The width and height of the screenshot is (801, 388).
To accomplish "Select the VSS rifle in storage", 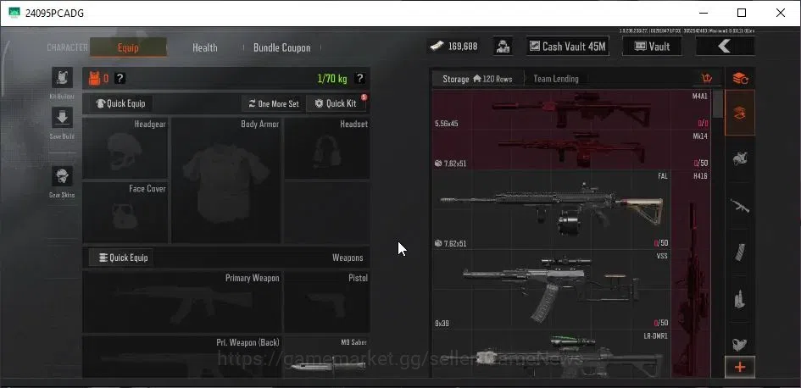I will tap(552, 290).
